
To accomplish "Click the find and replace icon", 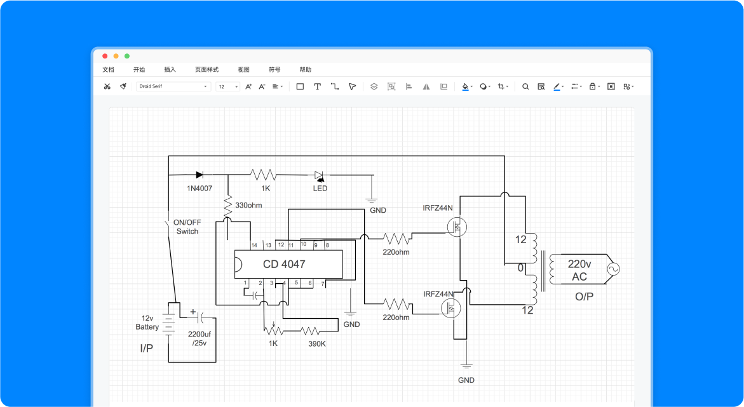I will tap(541, 86).
